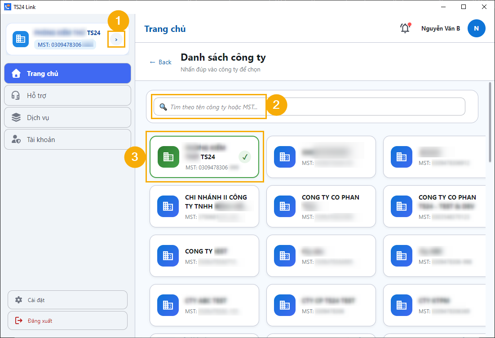The image size is (495, 338).
Task: Click the TS24 Link app icon in title bar
Action: tap(8, 7)
